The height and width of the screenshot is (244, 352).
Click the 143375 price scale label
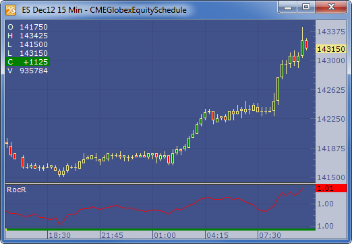pos(331,32)
